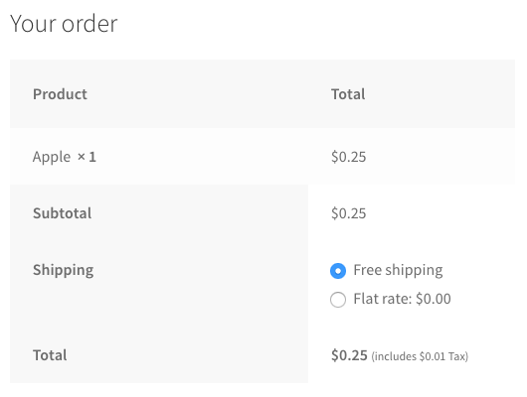
Task: Click the Subtotal amount $0.25
Action: (x=349, y=213)
